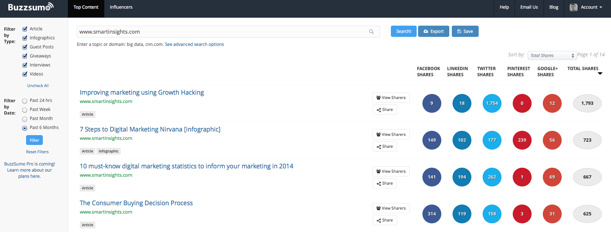Image resolution: width=611 pixels, height=232 pixels.
Task: Click total shares bubble showing 1,793
Action: point(587,103)
